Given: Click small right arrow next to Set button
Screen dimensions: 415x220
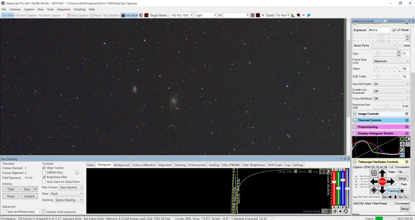Looking at the screenshot, I should 390,197.
